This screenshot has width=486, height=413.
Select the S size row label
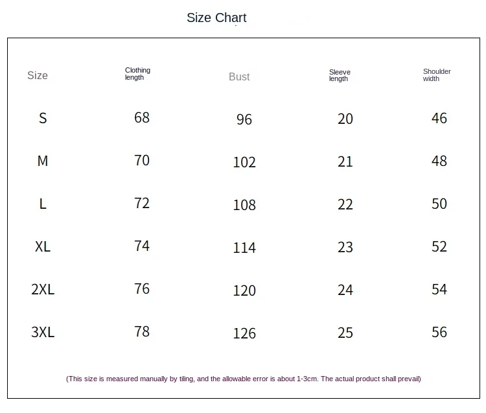[43, 118]
